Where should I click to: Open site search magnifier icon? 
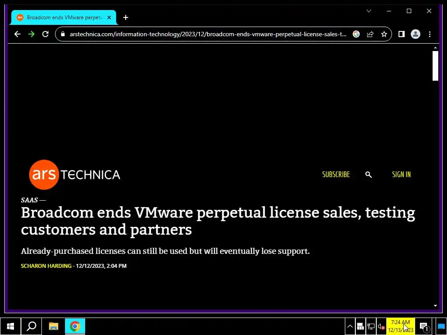click(368, 174)
